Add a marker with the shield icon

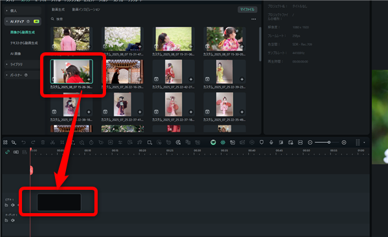[261, 142]
